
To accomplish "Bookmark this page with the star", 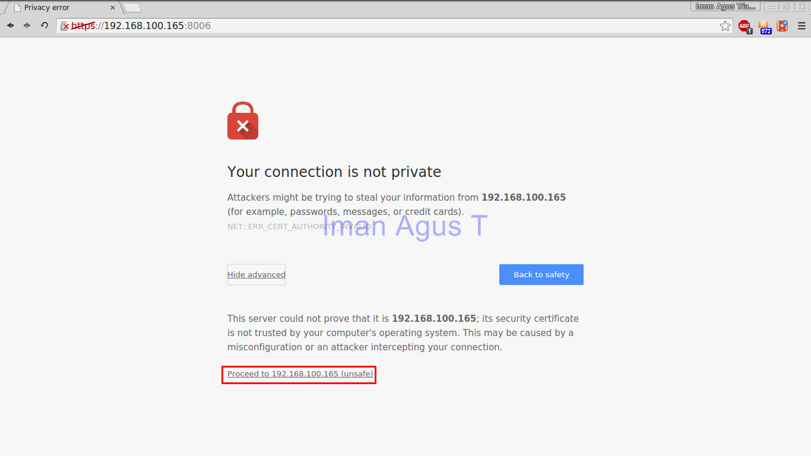I will [x=725, y=26].
